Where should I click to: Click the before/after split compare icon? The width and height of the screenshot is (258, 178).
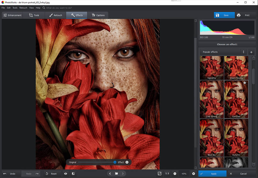73,174
